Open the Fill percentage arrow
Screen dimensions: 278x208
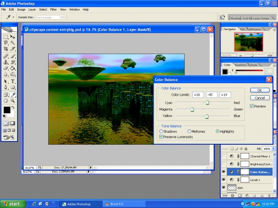tap(273, 149)
